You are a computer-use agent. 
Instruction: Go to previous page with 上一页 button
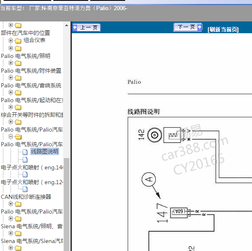click(87, 27)
